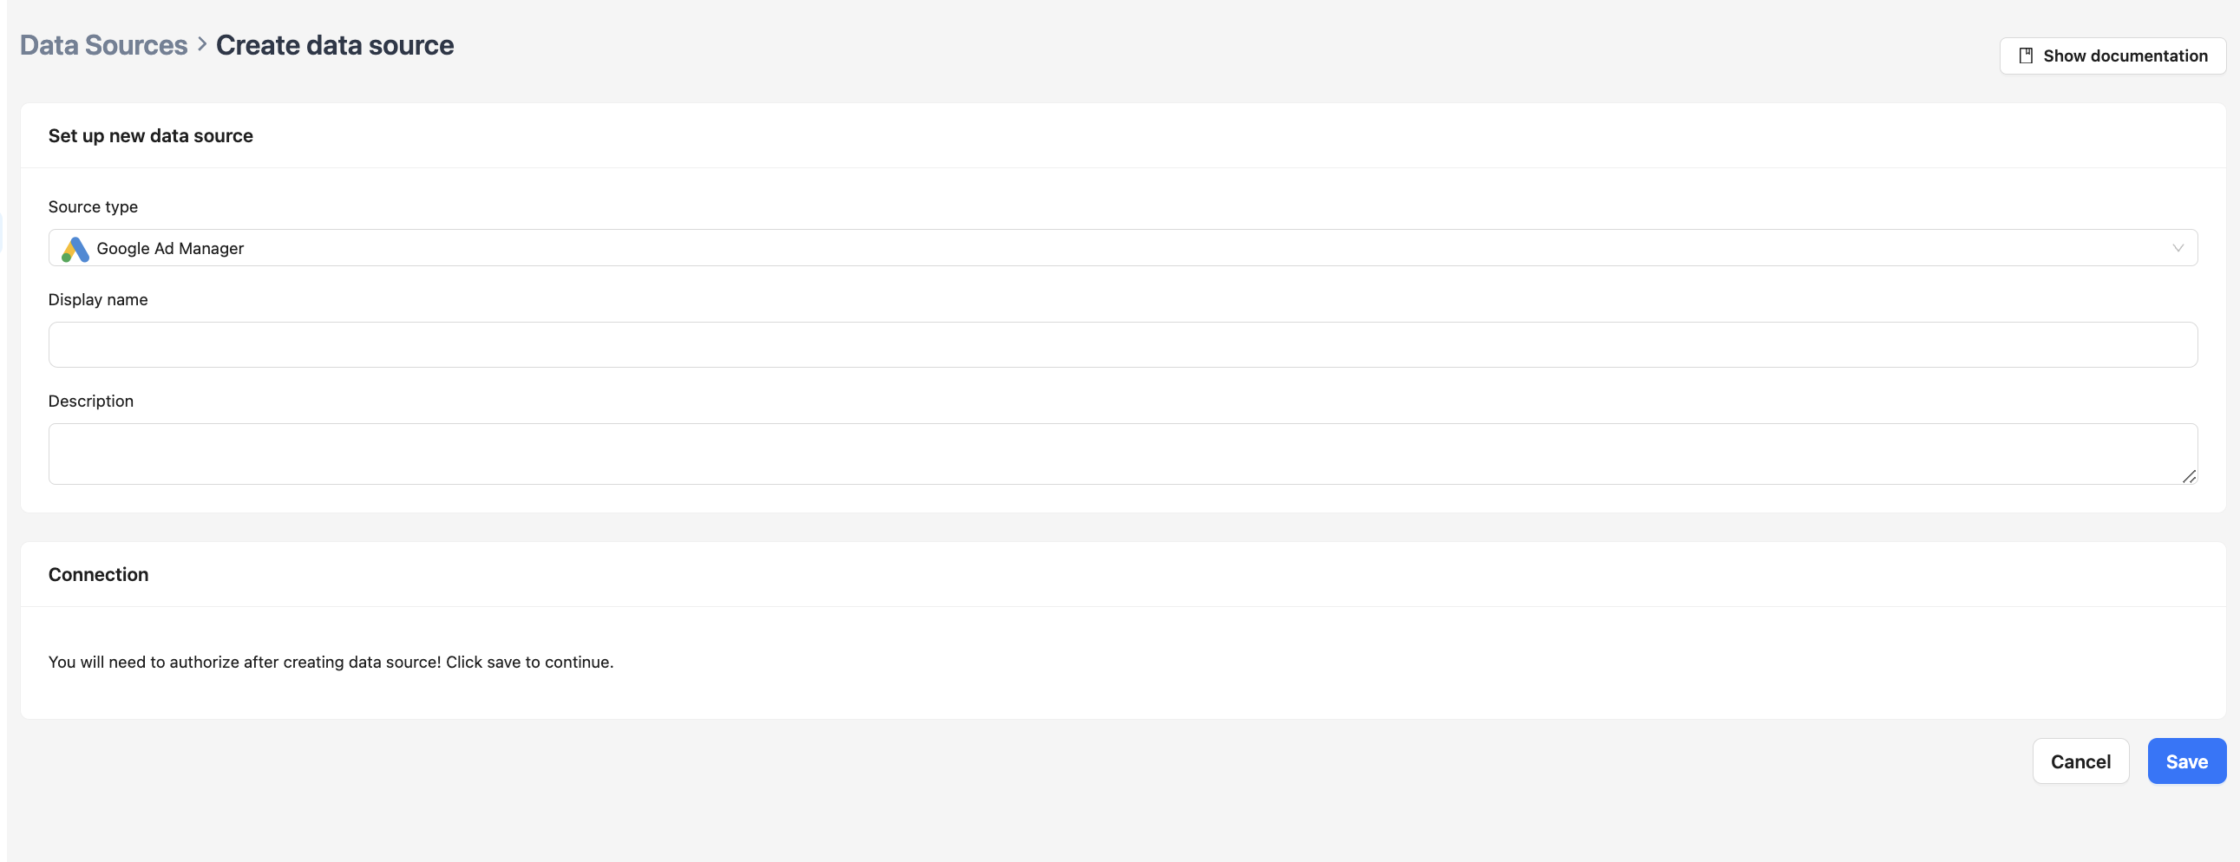Click the Set up new data source heading
The image size is (2240, 862).
[150, 135]
